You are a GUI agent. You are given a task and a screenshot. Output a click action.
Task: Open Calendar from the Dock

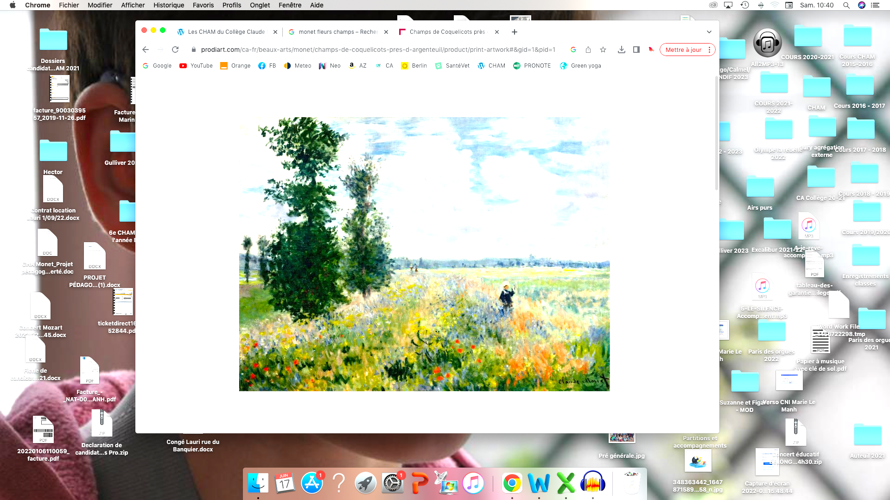285,483
